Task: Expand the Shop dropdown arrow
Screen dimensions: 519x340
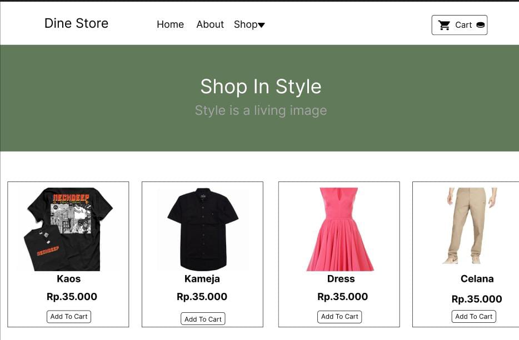Action: (x=261, y=25)
